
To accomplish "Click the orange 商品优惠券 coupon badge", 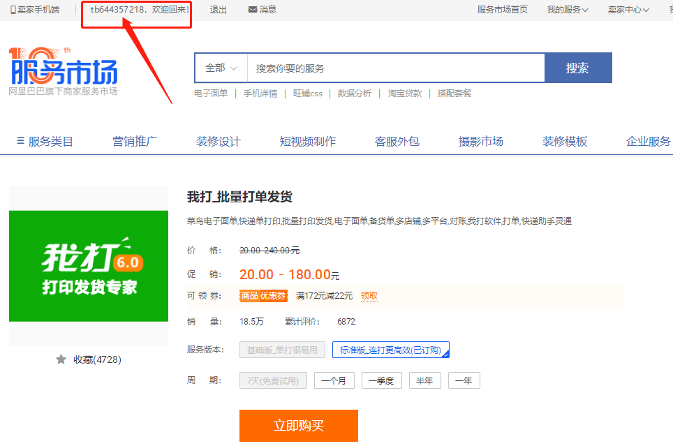I will (263, 295).
